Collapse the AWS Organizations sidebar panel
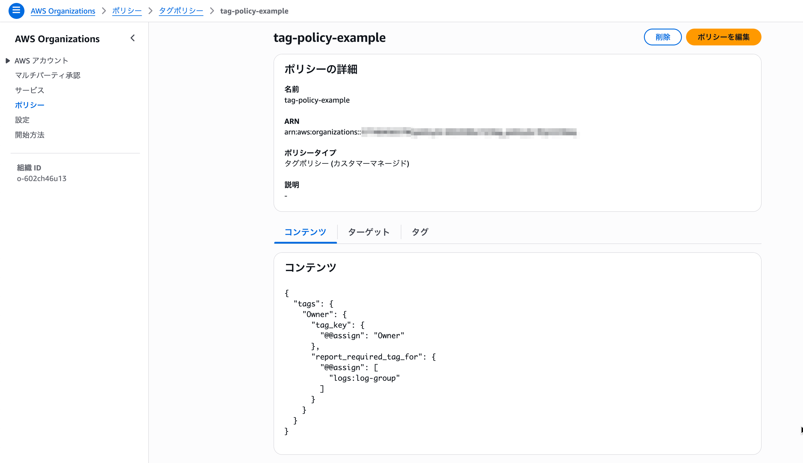The height and width of the screenshot is (463, 803). click(133, 38)
